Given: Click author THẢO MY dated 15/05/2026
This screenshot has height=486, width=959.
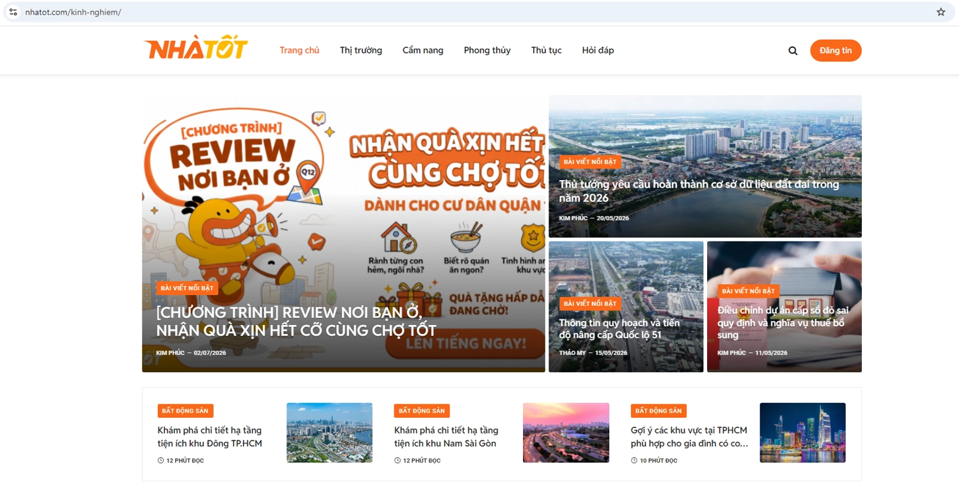Looking at the screenshot, I should (x=572, y=353).
